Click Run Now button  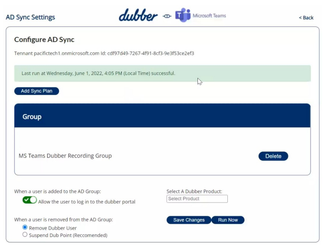[x=228, y=220]
